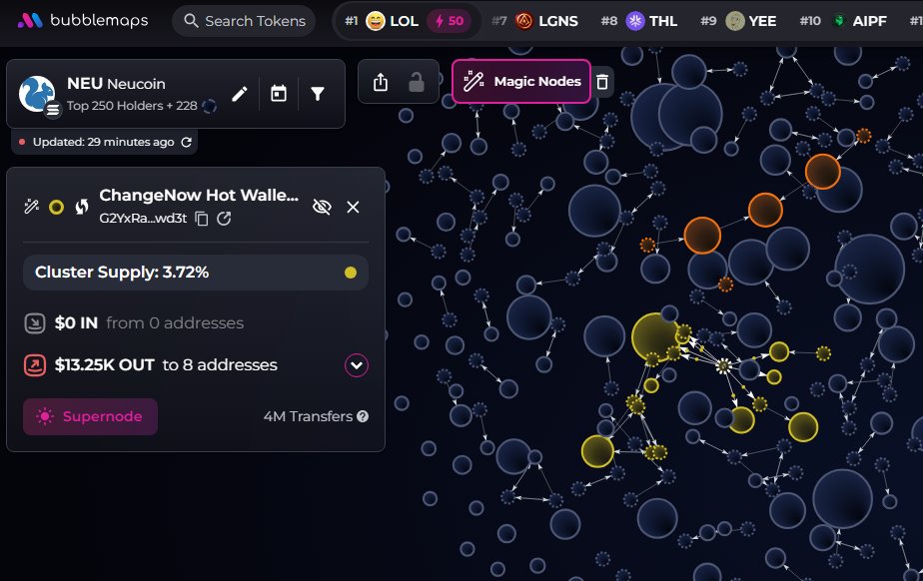Close the ChangeNow Hot Wallet panel
Image resolution: width=923 pixels, height=581 pixels.
click(353, 207)
